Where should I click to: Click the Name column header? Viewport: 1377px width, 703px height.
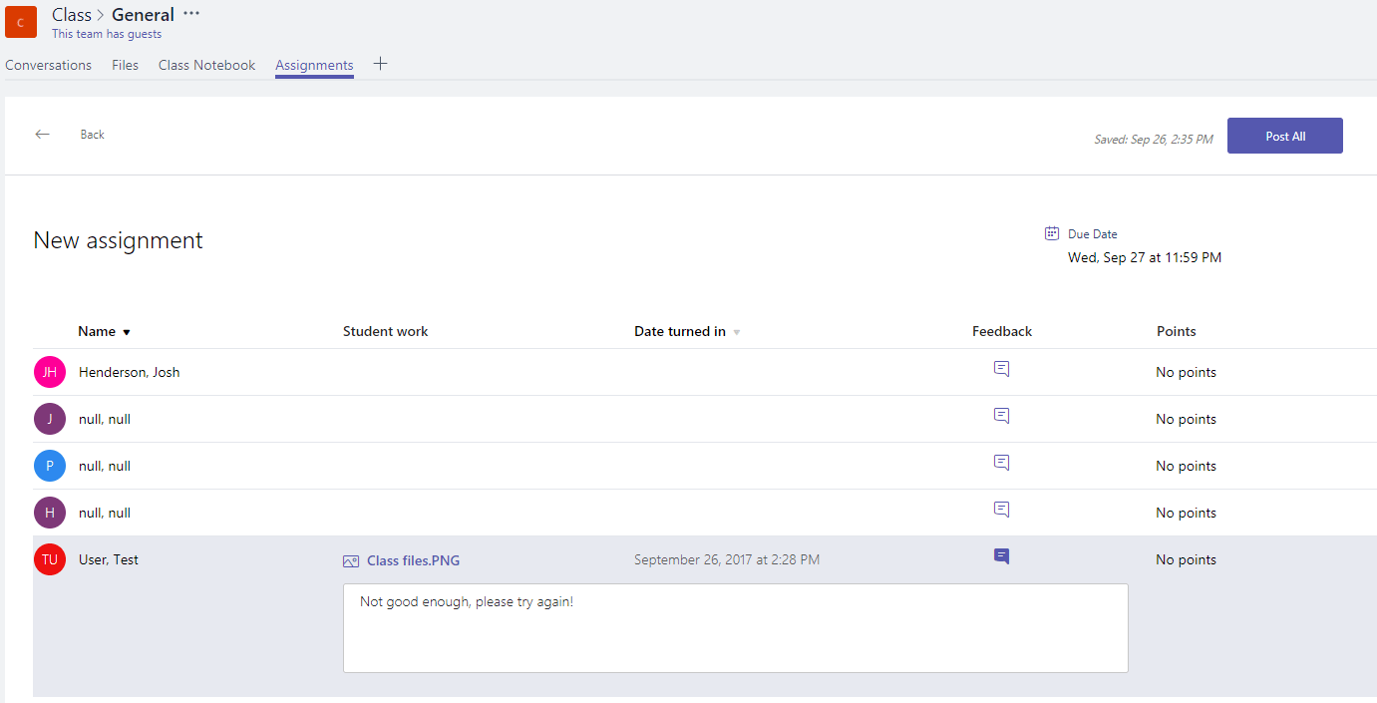97,331
